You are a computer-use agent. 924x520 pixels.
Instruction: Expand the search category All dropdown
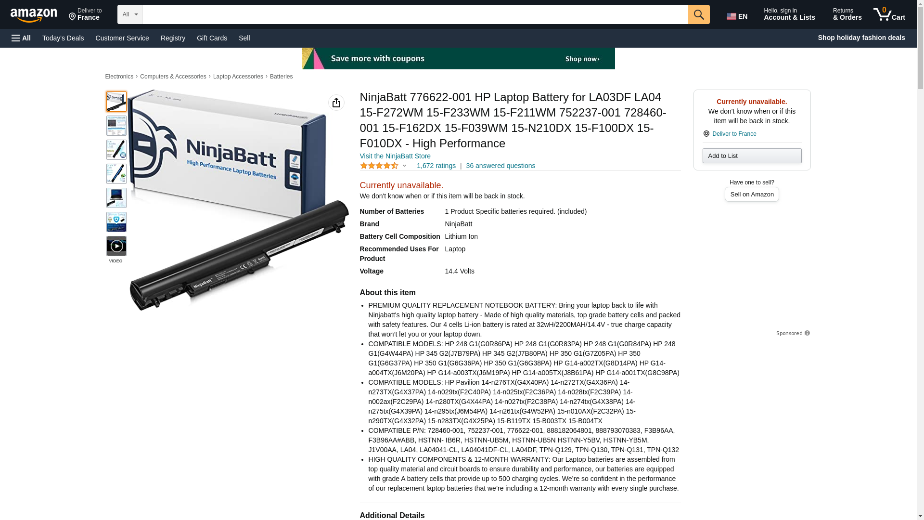tap(130, 14)
